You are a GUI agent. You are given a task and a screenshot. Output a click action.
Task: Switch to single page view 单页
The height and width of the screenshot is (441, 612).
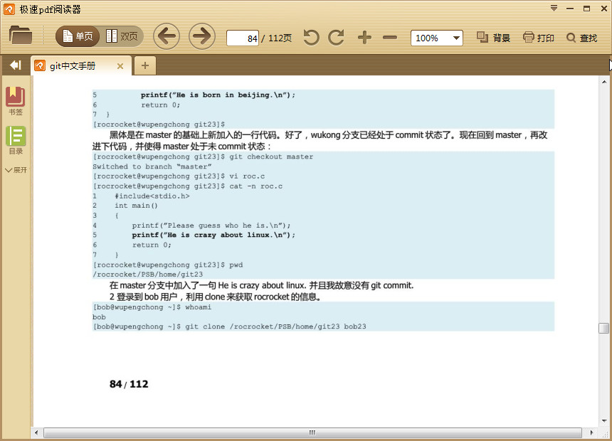point(78,36)
